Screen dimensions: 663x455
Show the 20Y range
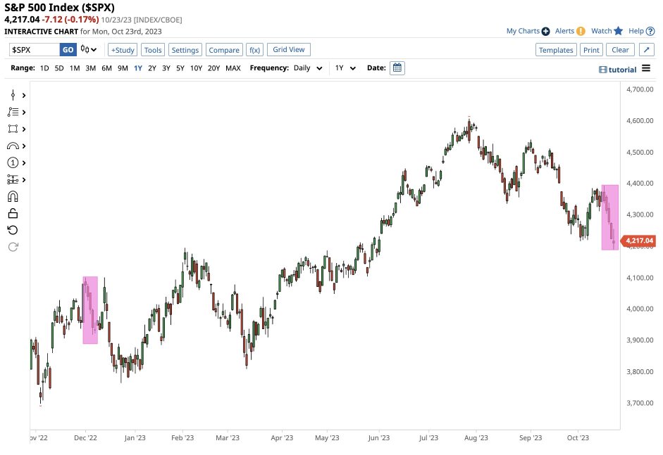(x=214, y=68)
